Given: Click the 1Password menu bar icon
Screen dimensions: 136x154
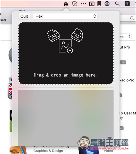Looking at the screenshot, I should coord(107,4).
